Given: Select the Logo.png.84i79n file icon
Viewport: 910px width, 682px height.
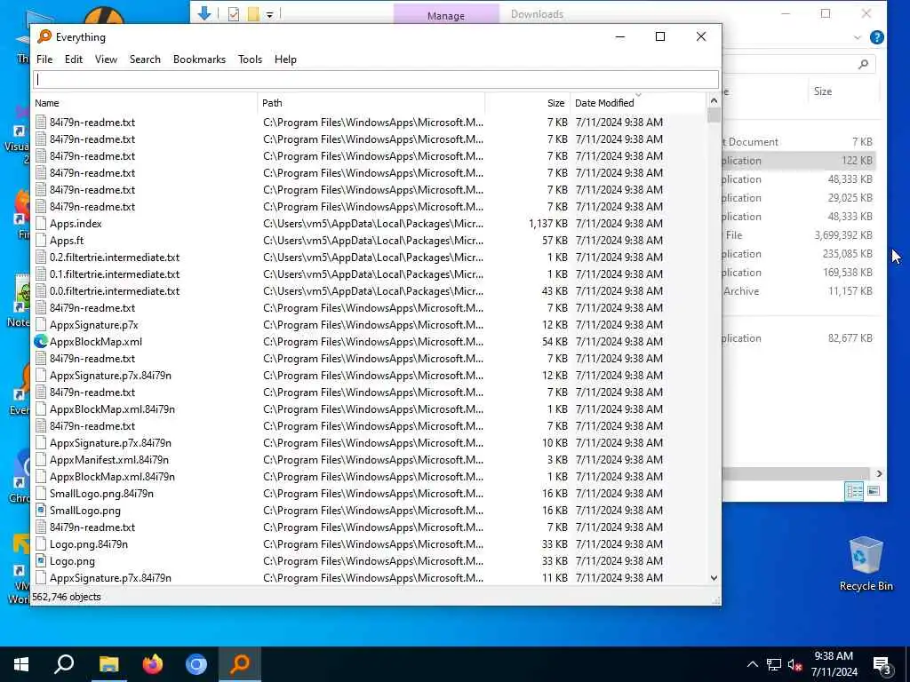Looking at the screenshot, I should [x=41, y=544].
